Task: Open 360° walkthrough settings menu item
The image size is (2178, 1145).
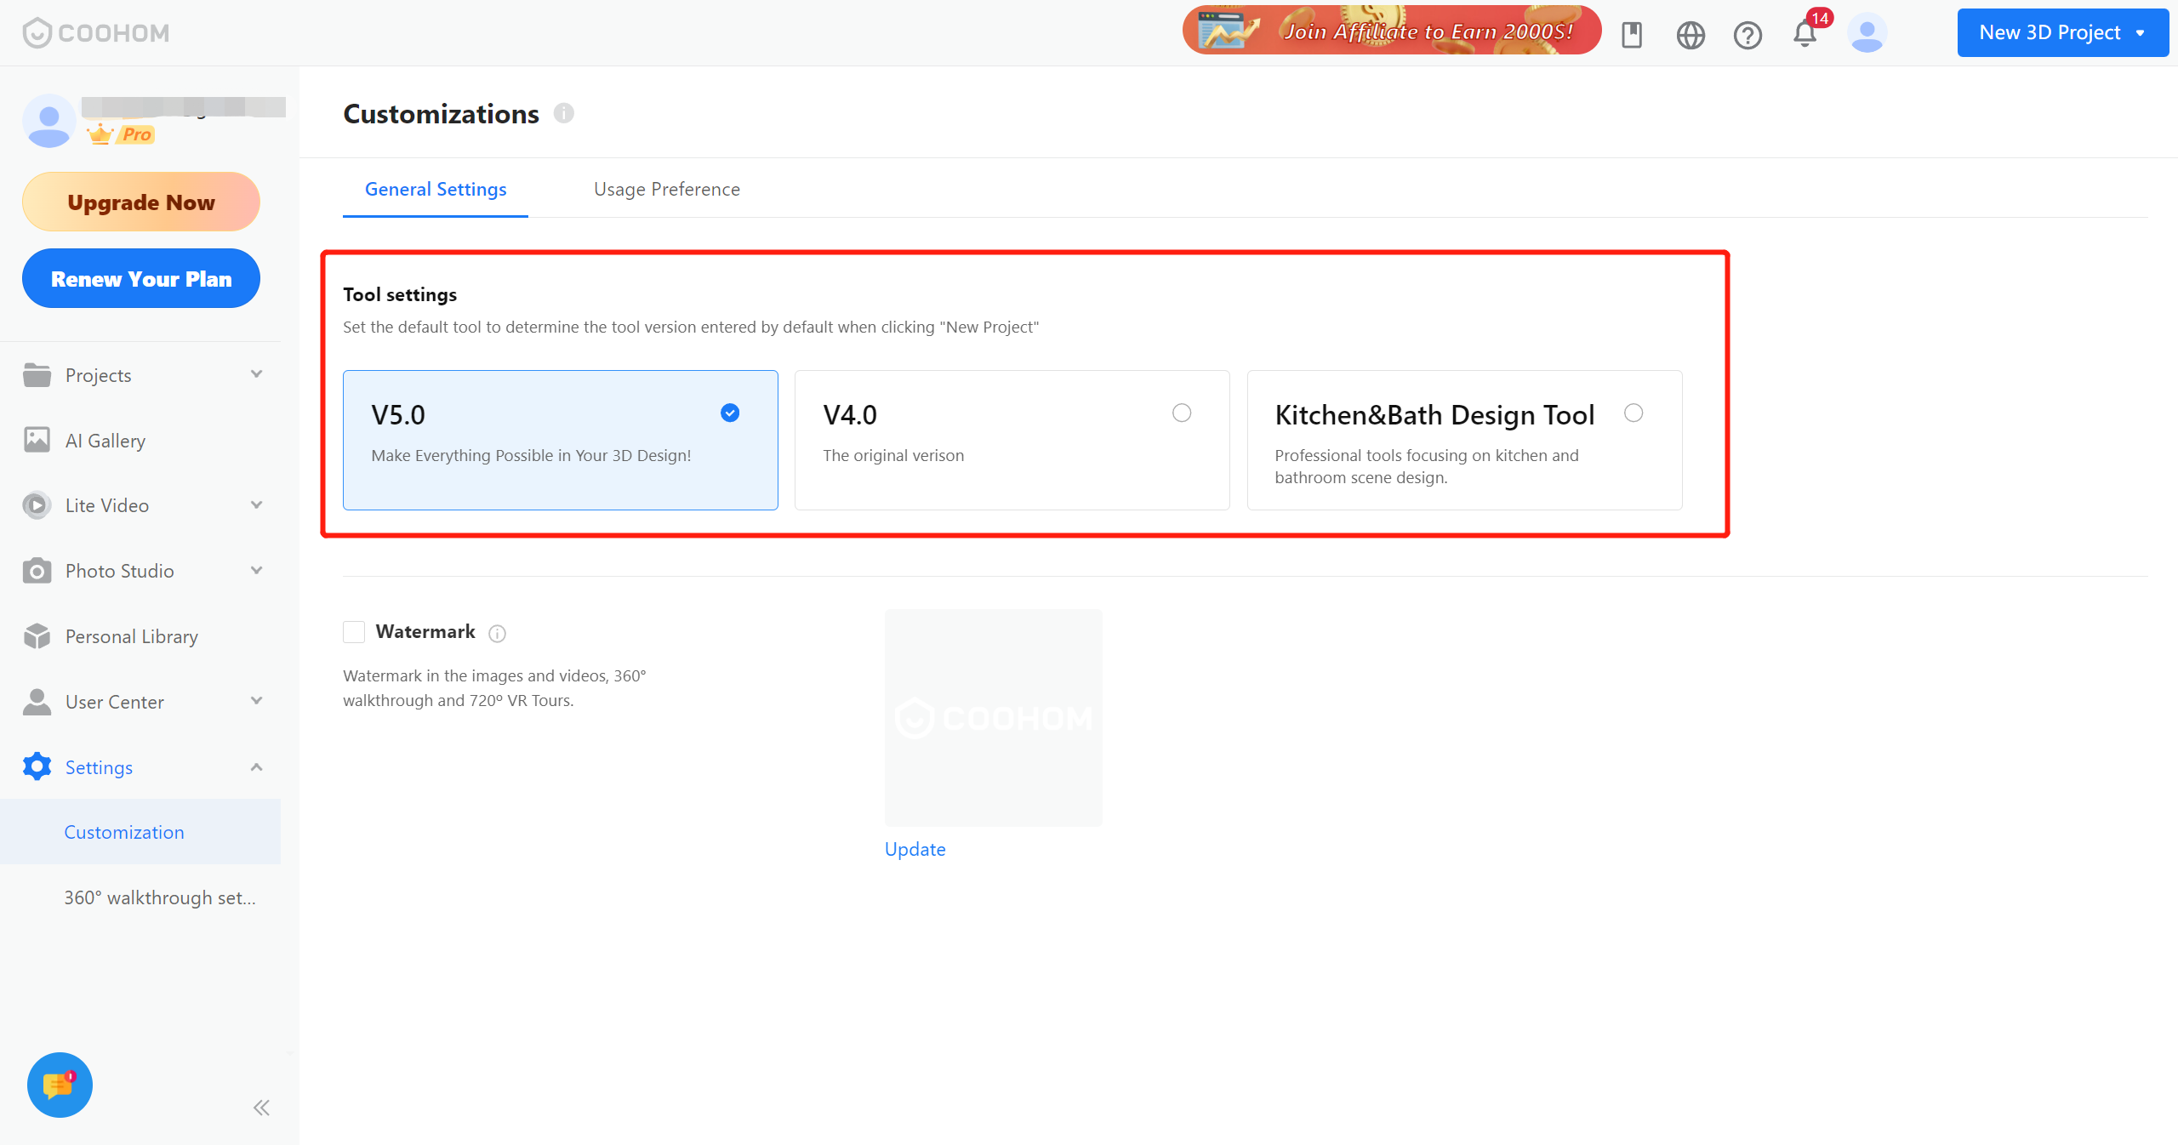Action: click(x=160, y=897)
